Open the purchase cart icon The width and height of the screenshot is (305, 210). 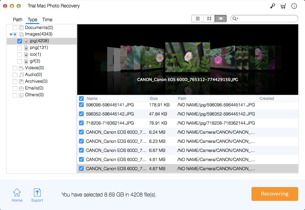point(283,6)
